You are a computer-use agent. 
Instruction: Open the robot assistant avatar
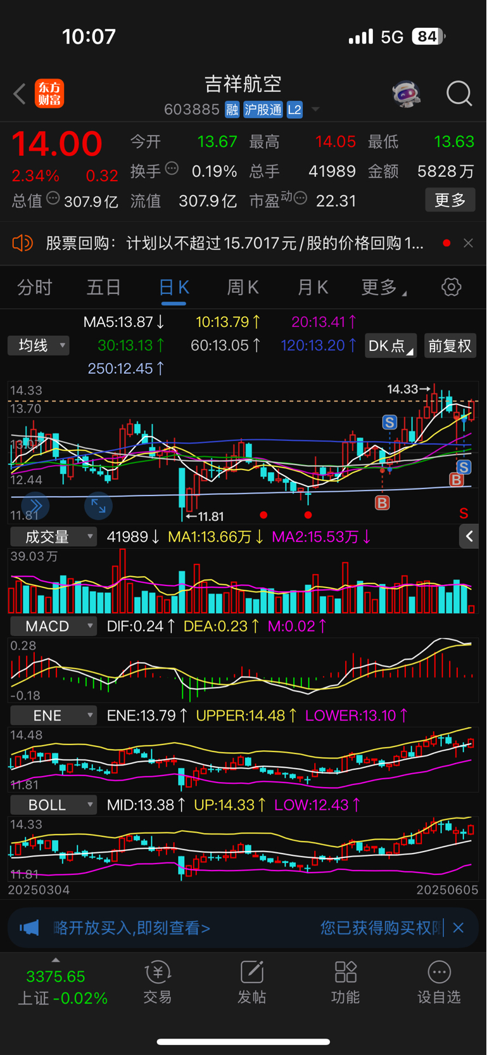click(406, 94)
